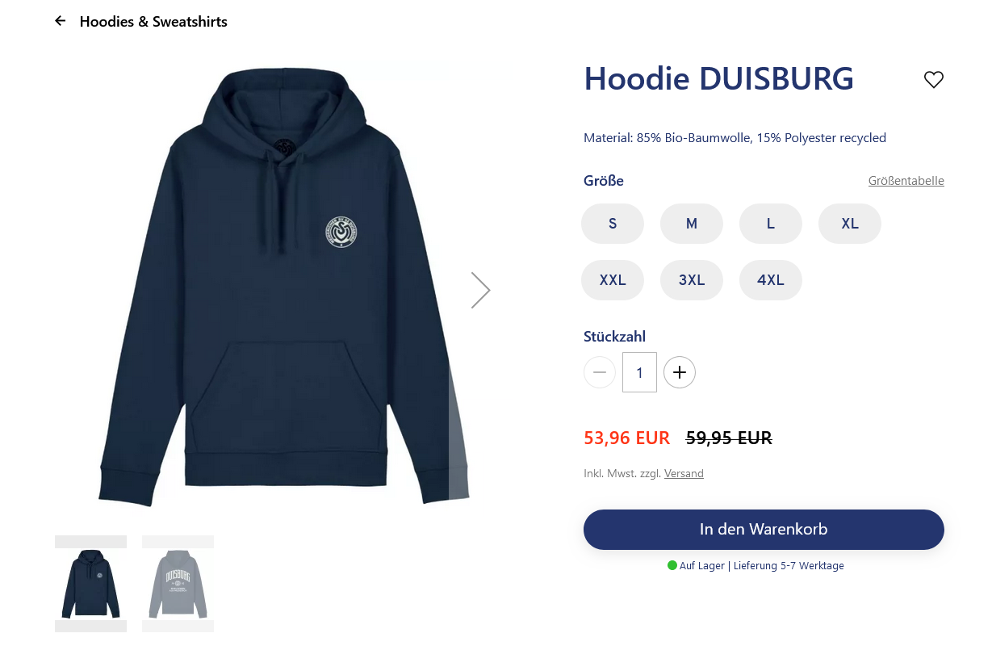Decrease quantity with the minus icon
The image size is (992, 671).
[x=599, y=372]
